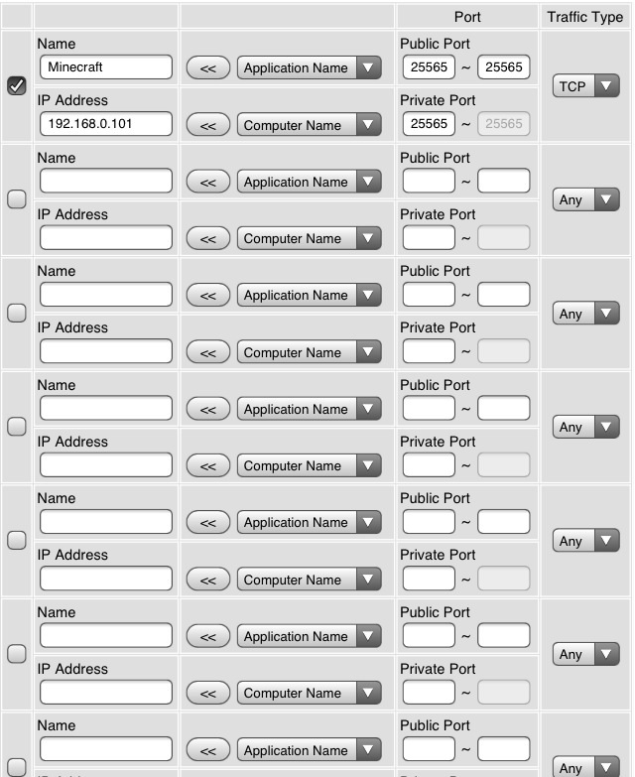The image size is (635, 777).
Task: Click the IP Address field containing 192.168.0.101
Action: (106, 125)
